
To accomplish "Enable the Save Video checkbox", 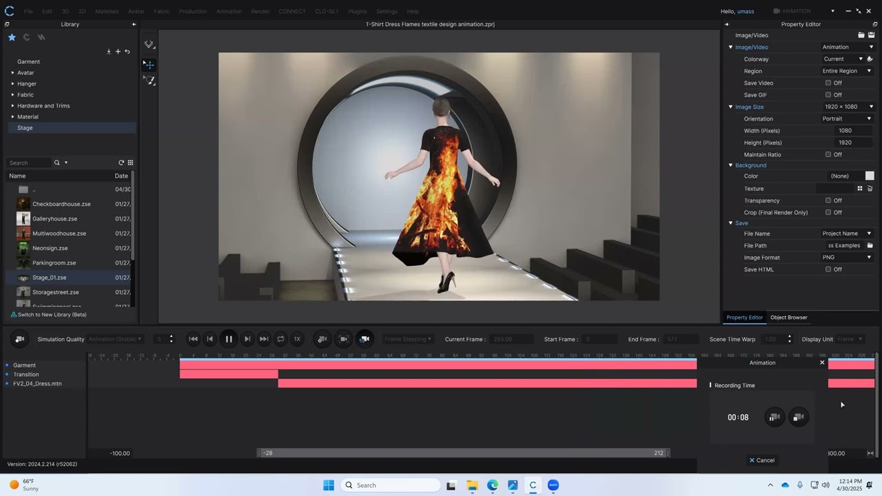I will (828, 83).
